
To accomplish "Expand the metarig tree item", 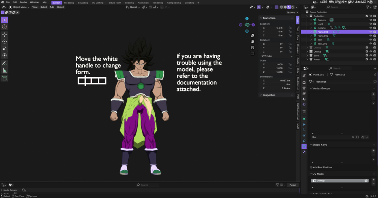I will pos(311,28).
